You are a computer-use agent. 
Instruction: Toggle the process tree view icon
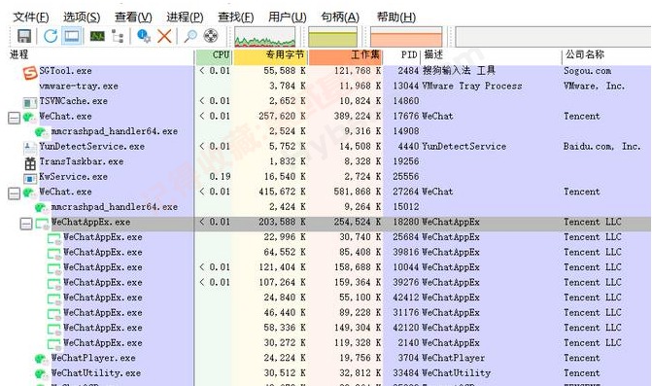pos(118,36)
